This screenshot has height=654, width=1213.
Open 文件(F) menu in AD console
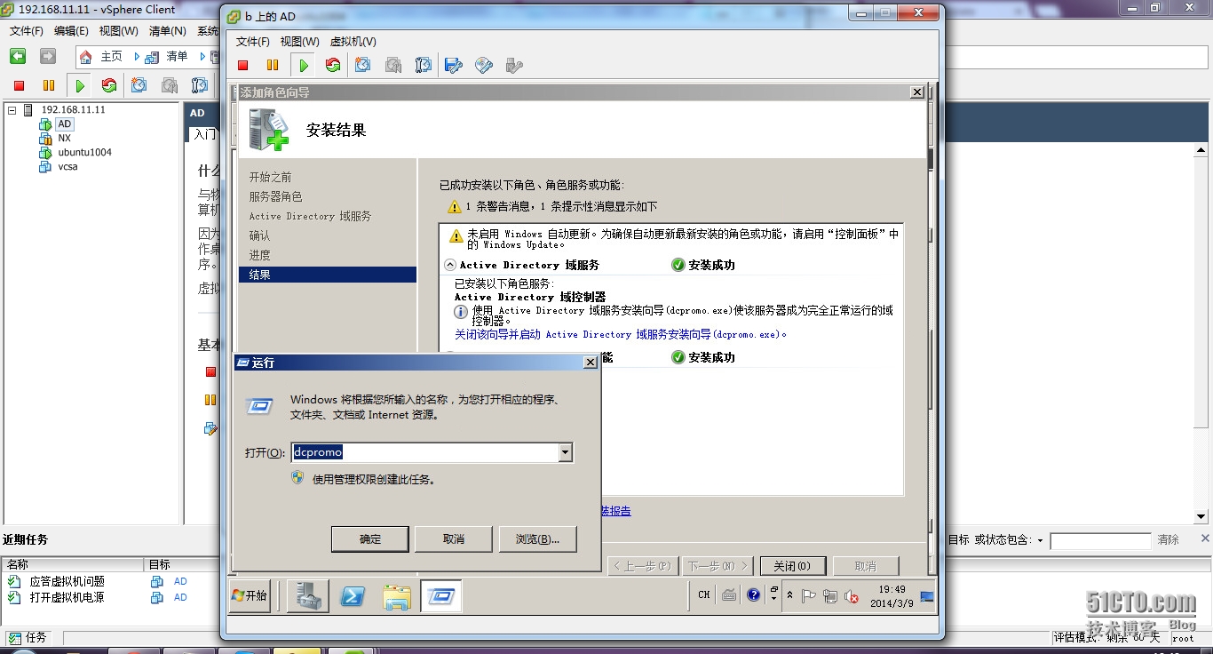(253, 42)
